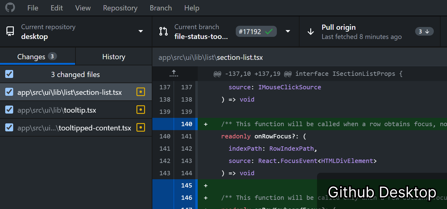Click new line number 141 in gutter
Viewport: 447px width, 209px height.
186,136
